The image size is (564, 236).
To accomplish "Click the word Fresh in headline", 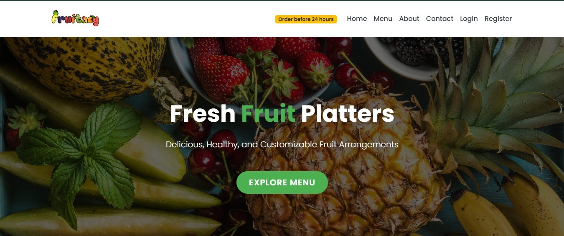I will [x=203, y=113].
